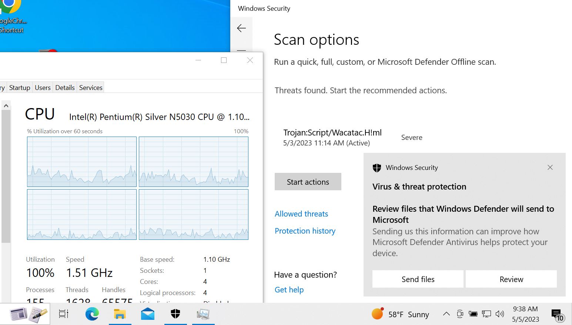The height and width of the screenshot is (325, 572).
Task: Click the Severe threat level label
Action: tap(412, 137)
